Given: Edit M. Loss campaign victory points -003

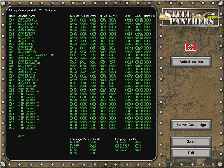Looking at the screenshot, I should (x=93, y=145).
